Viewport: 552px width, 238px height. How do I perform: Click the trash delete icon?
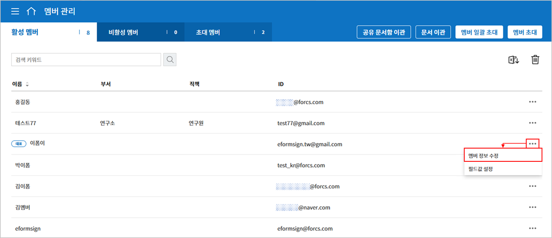(535, 60)
